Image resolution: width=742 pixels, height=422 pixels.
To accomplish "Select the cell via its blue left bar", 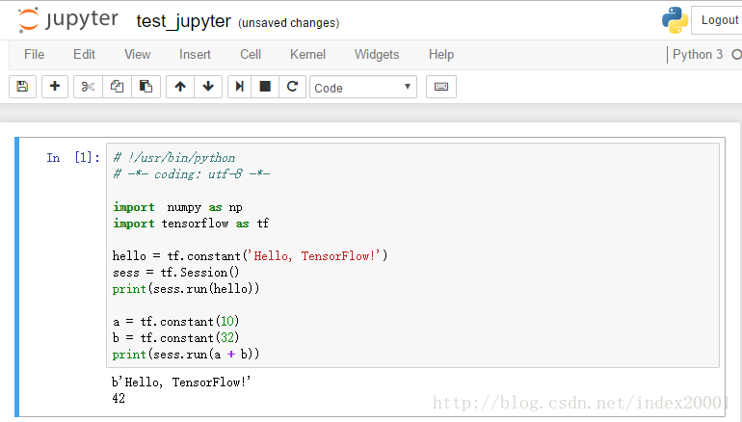I will point(17,277).
